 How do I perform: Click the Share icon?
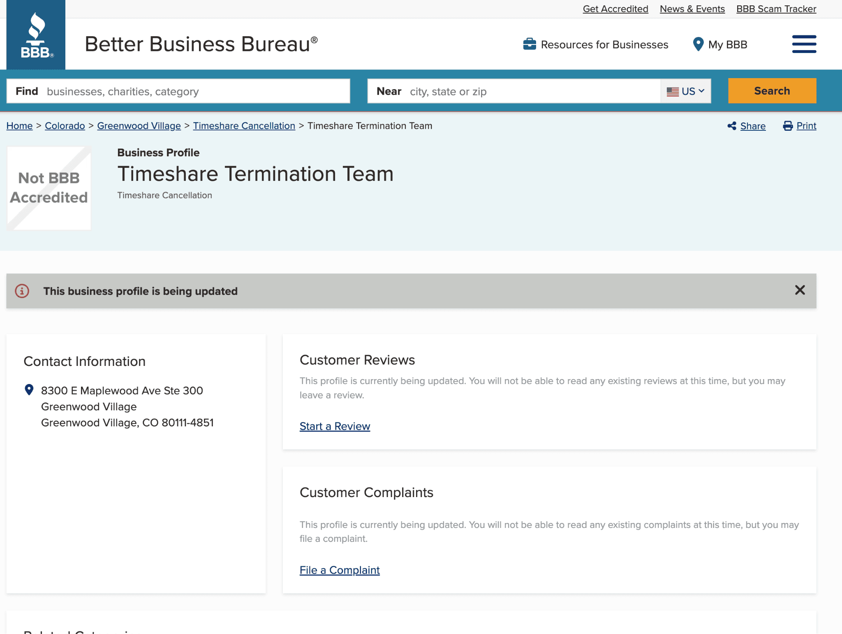732,126
